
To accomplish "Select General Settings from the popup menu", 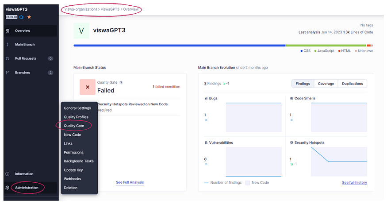I will click(77, 108).
